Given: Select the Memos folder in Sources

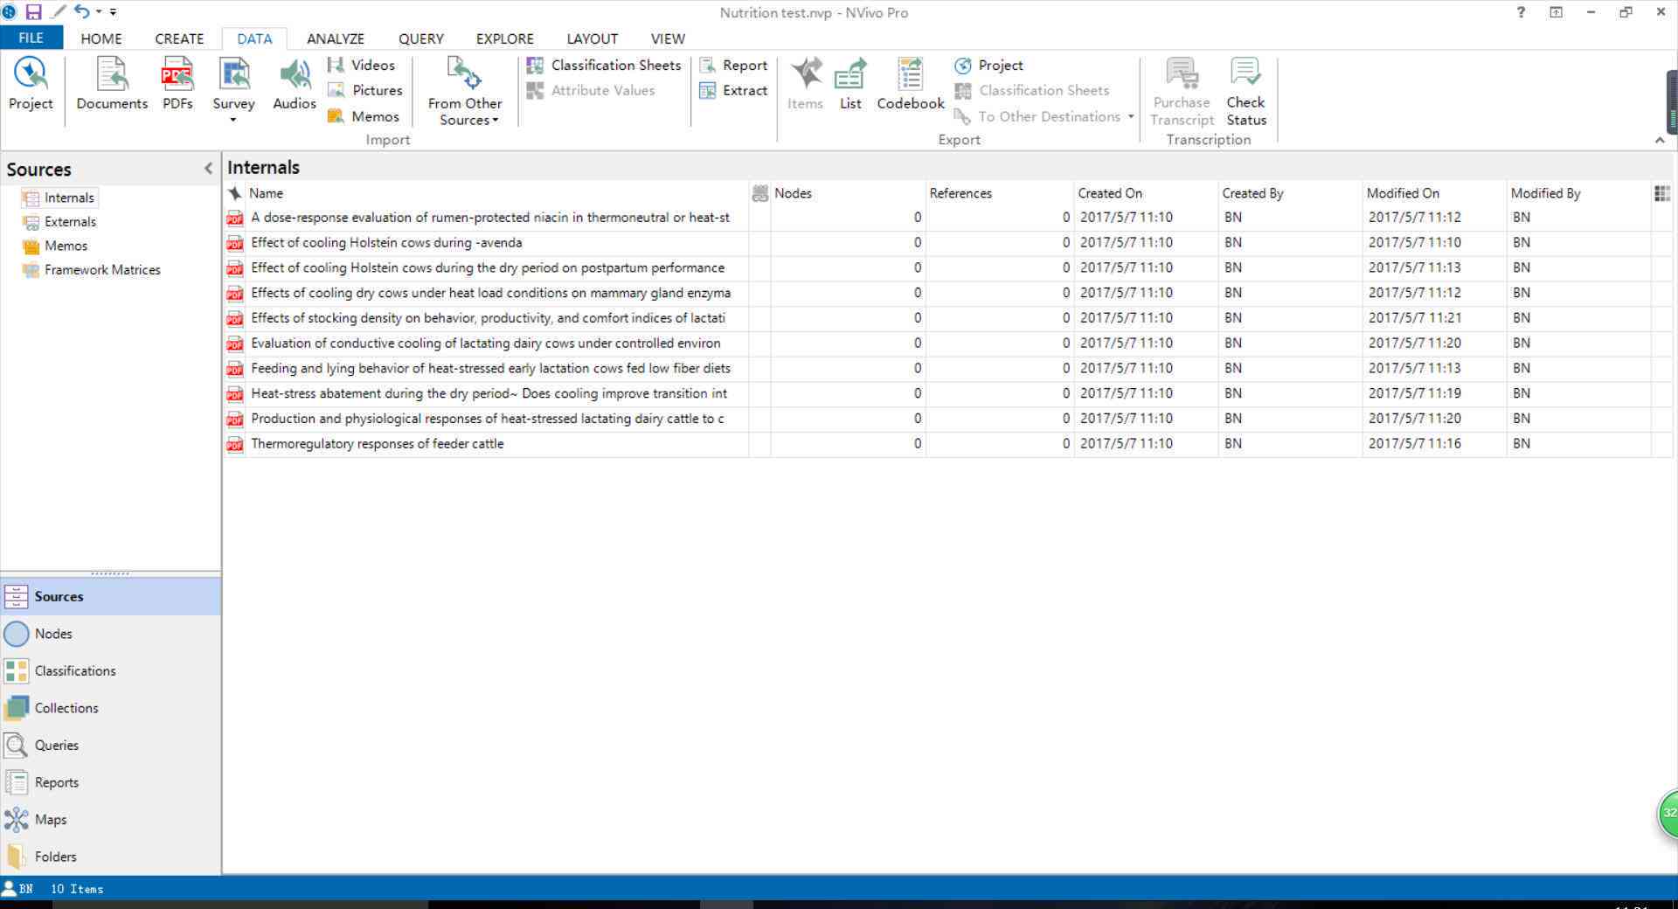Looking at the screenshot, I should pyautogui.click(x=55, y=246).
